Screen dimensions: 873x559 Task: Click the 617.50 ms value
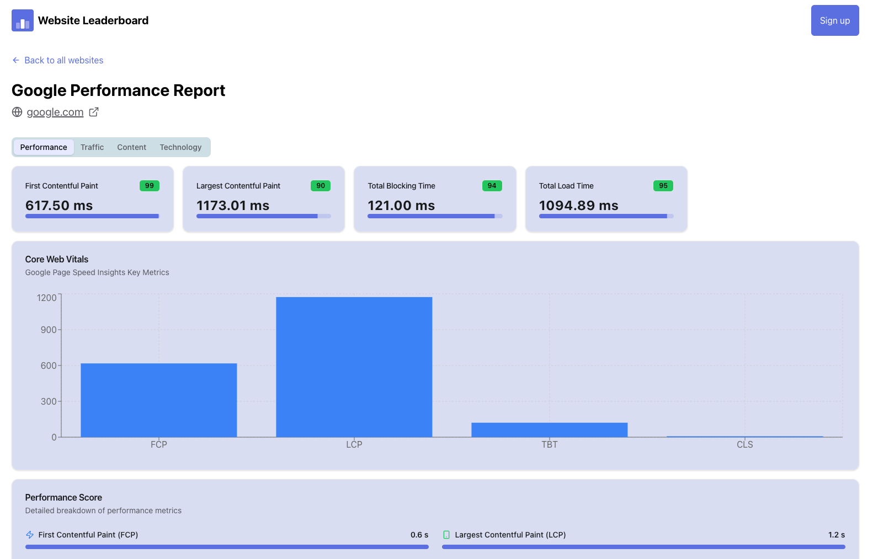tap(59, 206)
